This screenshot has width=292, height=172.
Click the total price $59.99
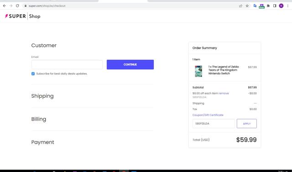[x=246, y=140]
